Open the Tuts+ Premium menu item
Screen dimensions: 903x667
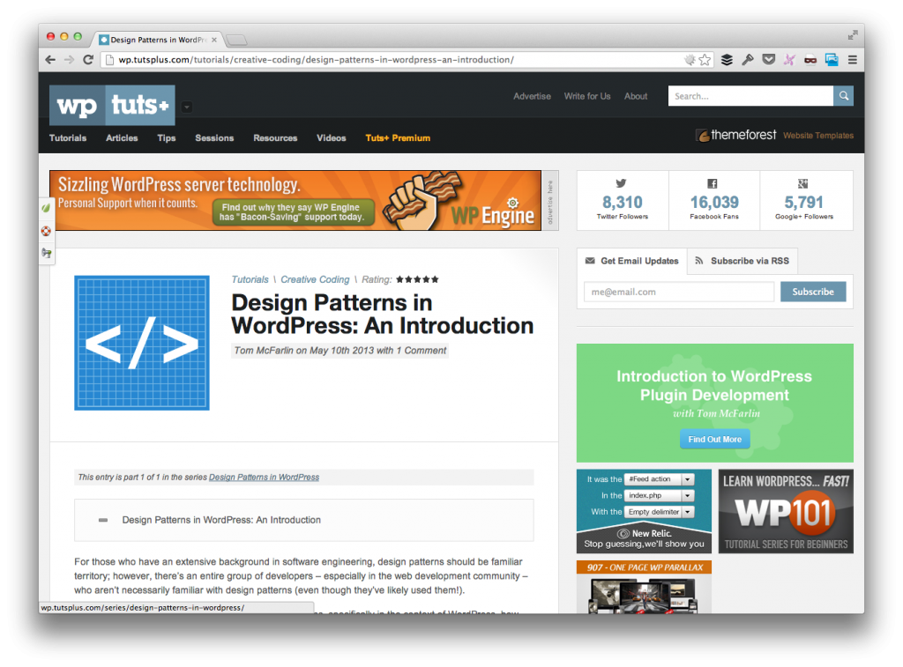(398, 138)
